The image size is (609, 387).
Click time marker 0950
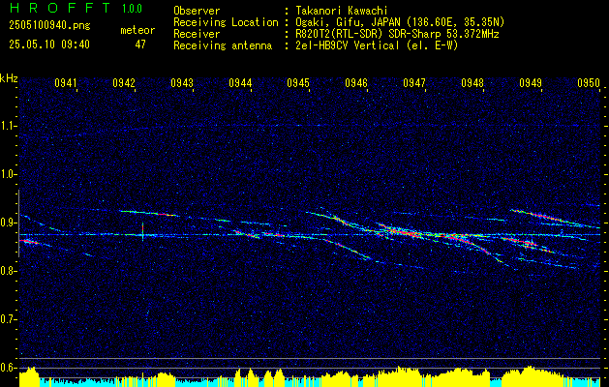[x=589, y=83]
